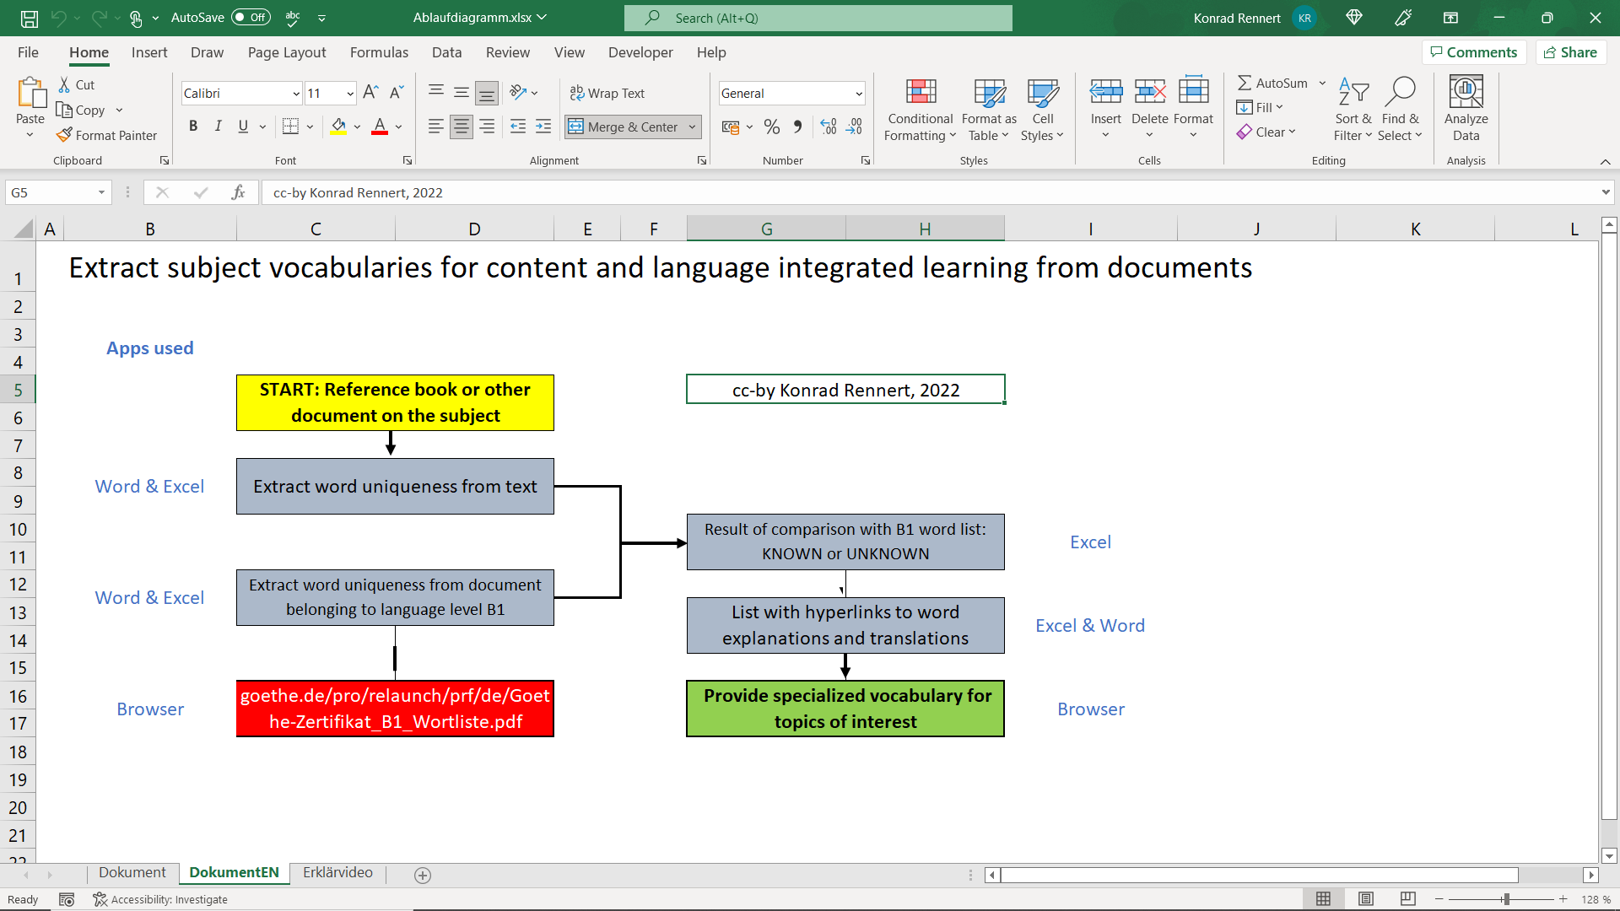Click the Comments button
This screenshot has height=911, width=1620.
pos(1474,52)
